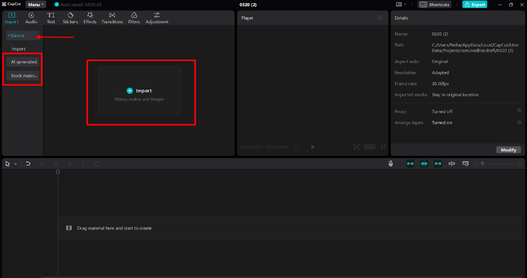
Task: Click the screenshot focus icon in Player
Action: pyautogui.click(x=356, y=147)
